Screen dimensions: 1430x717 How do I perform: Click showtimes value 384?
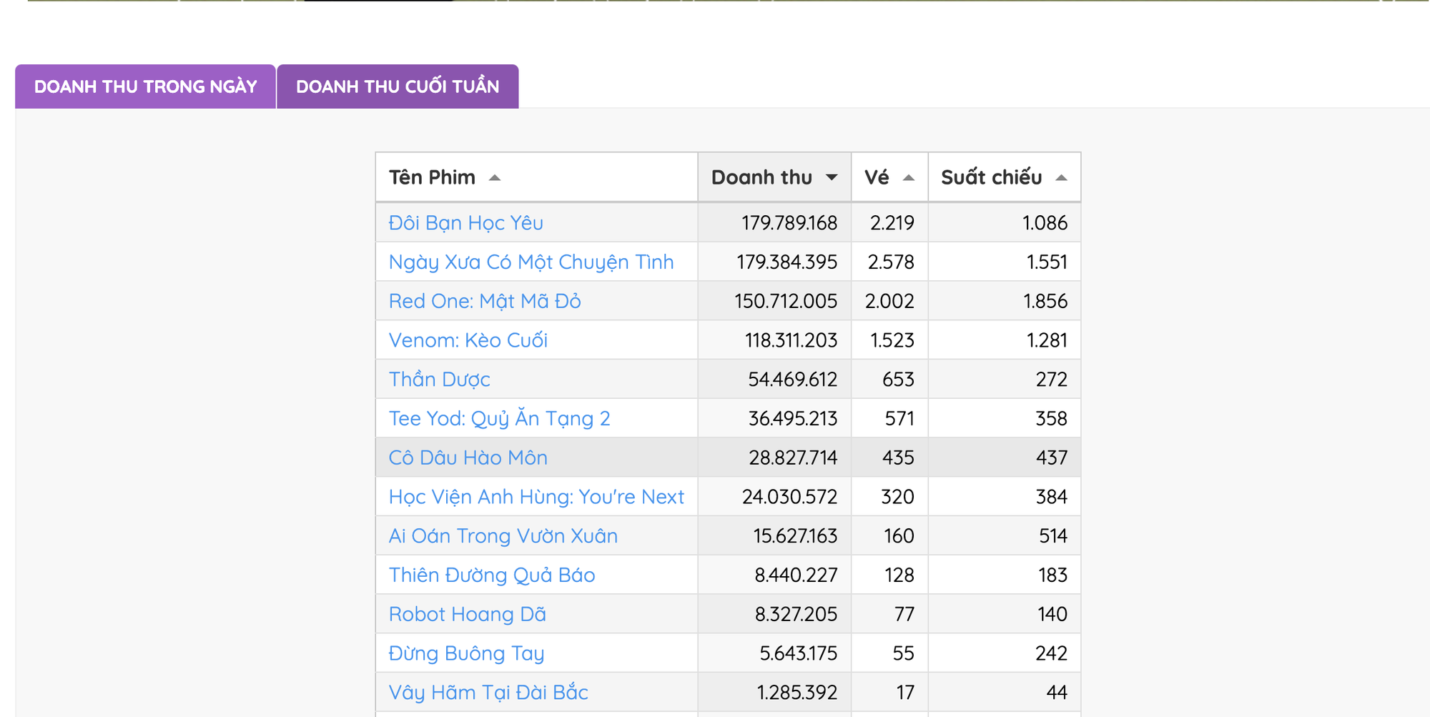[x=1052, y=497]
